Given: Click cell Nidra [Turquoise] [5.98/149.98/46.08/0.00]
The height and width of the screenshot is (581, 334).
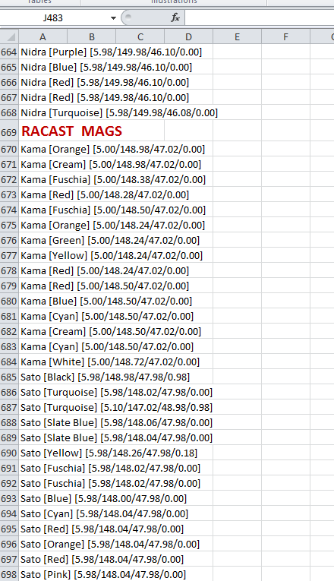Looking at the screenshot, I should click(x=119, y=112).
